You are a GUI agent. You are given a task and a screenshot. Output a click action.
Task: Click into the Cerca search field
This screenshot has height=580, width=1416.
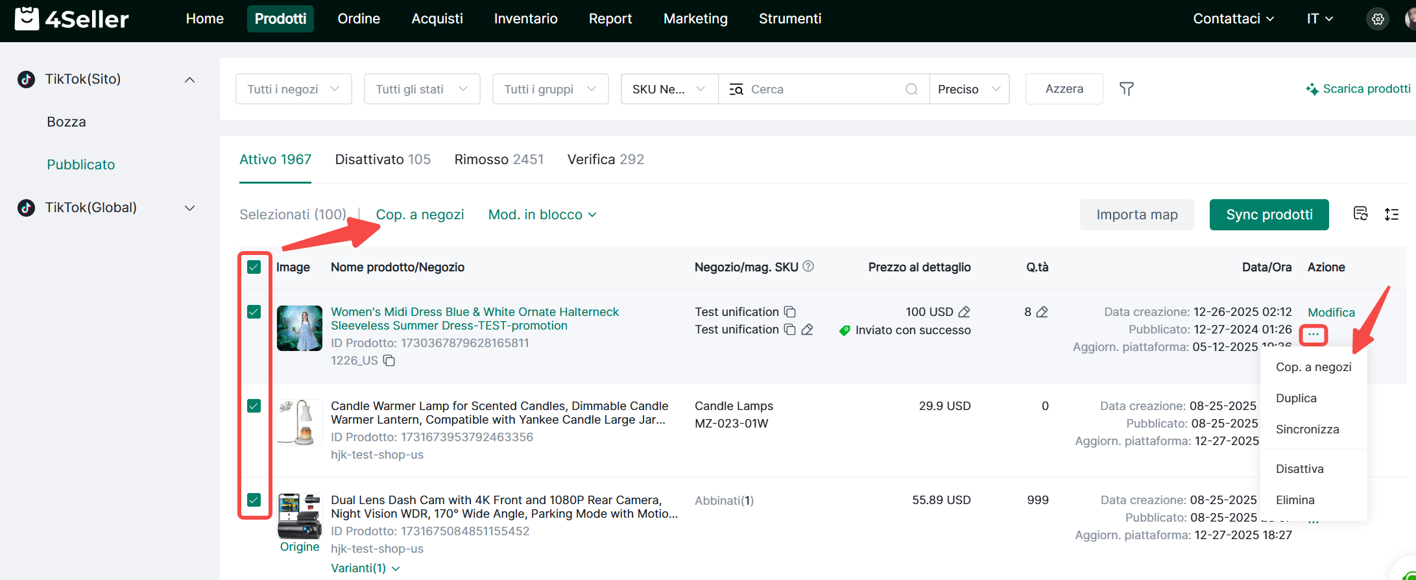(x=824, y=90)
